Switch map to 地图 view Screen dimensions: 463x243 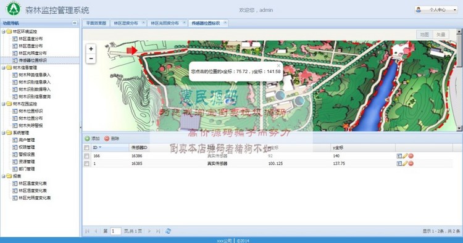(x=424, y=35)
